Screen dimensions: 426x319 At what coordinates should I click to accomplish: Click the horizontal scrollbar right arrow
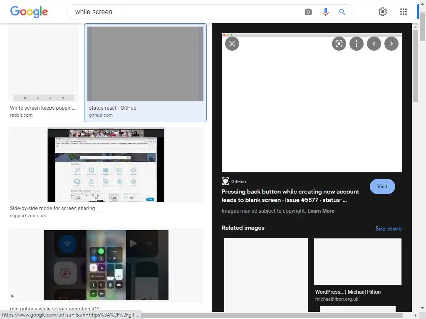tap(415, 316)
